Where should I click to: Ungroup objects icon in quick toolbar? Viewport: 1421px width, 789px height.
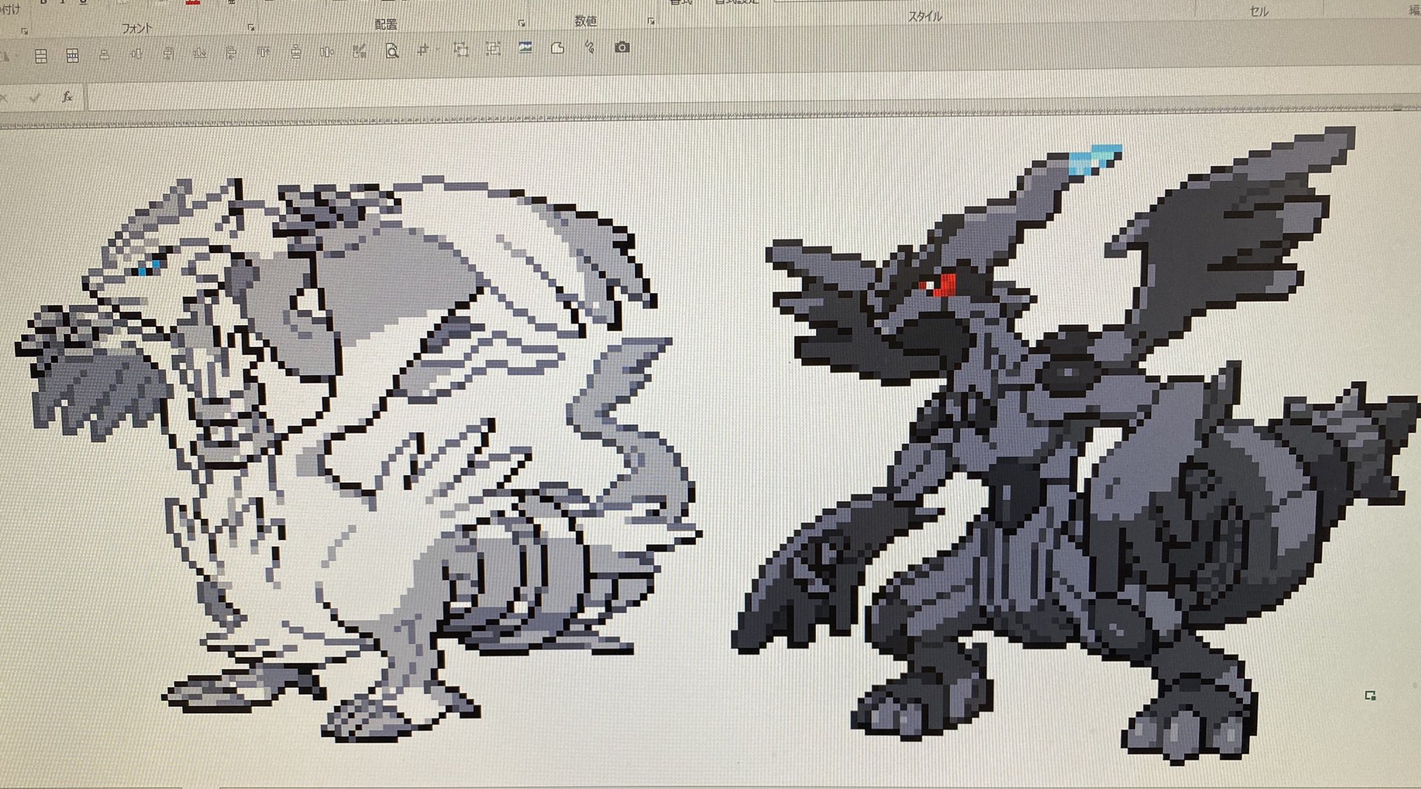pyautogui.click(x=493, y=49)
